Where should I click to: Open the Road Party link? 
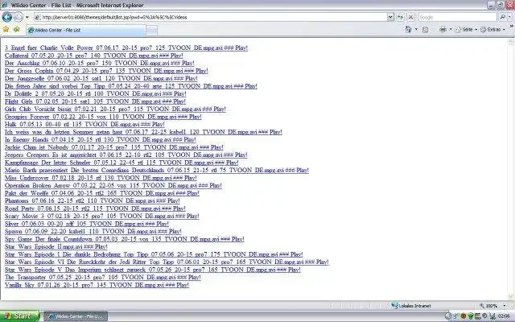point(95,208)
